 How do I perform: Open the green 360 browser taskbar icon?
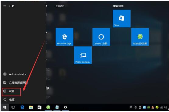point(48,107)
